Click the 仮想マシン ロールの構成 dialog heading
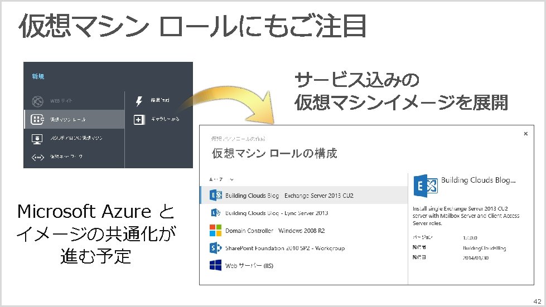 [x=274, y=153]
